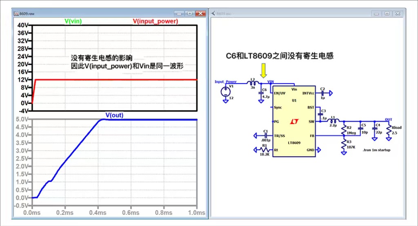418x226 pixels.
Task: Activate the 8609.asc schematic title bar
Action: tap(286, 13)
